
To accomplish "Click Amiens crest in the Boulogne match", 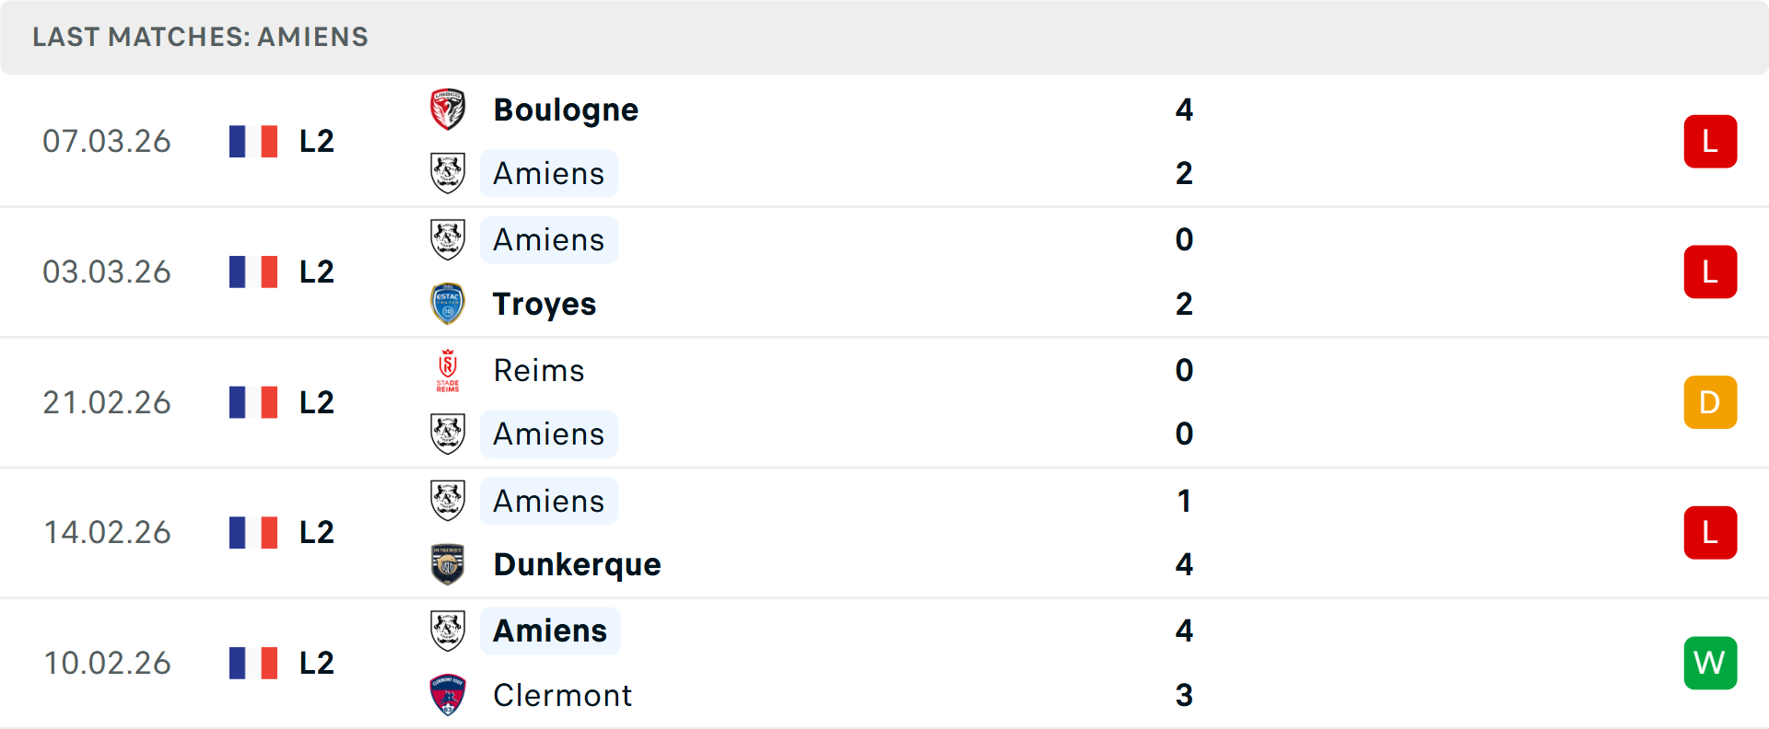I will 448,173.
